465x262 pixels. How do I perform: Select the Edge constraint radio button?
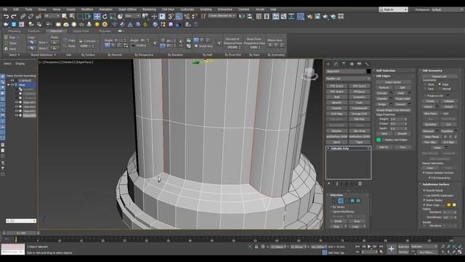(x=440, y=84)
